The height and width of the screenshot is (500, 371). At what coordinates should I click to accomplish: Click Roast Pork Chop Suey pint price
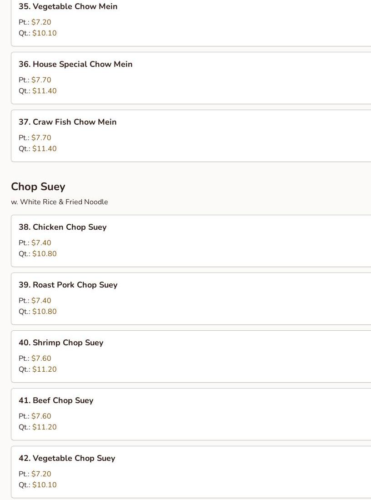pyautogui.click(x=41, y=301)
